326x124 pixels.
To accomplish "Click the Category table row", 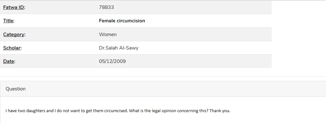I will 136,34.
